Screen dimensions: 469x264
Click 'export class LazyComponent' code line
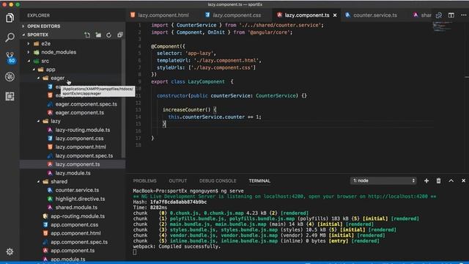coord(192,81)
